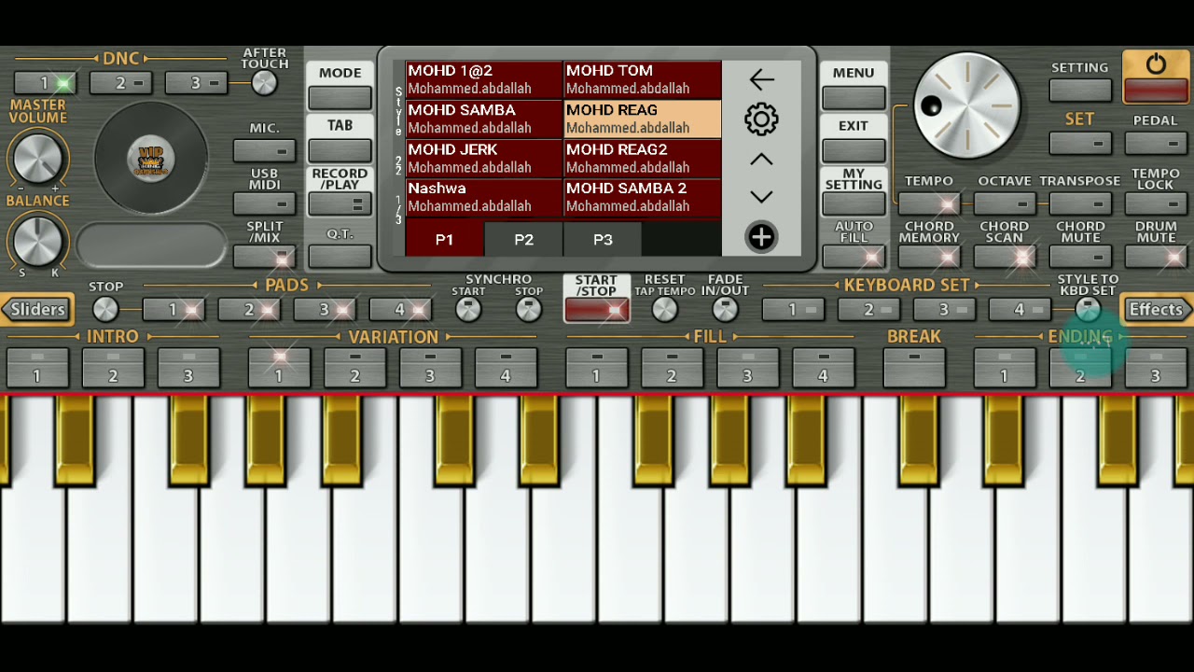Select the Nashwa style
Viewport: 1194px width, 672px height.
click(x=484, y=197)
